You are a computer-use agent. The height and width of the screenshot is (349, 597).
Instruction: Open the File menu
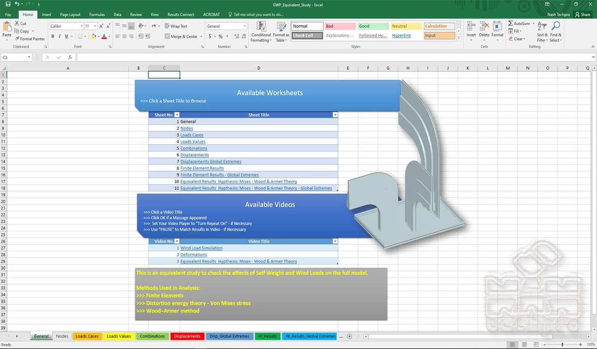click(8, 14)
